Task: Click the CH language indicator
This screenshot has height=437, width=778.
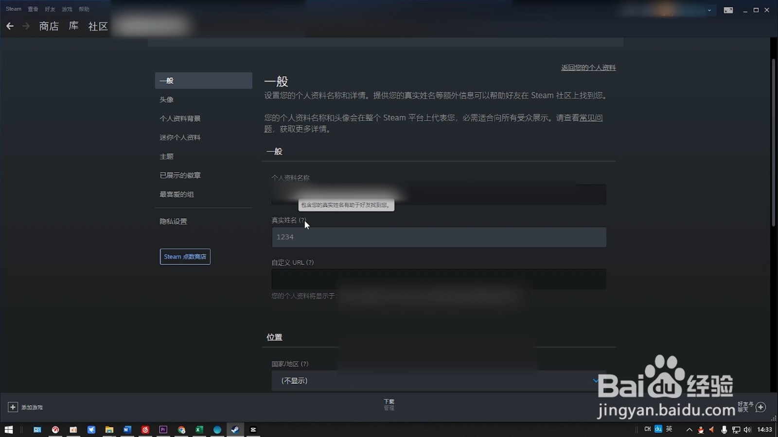Action: (647, 429)
